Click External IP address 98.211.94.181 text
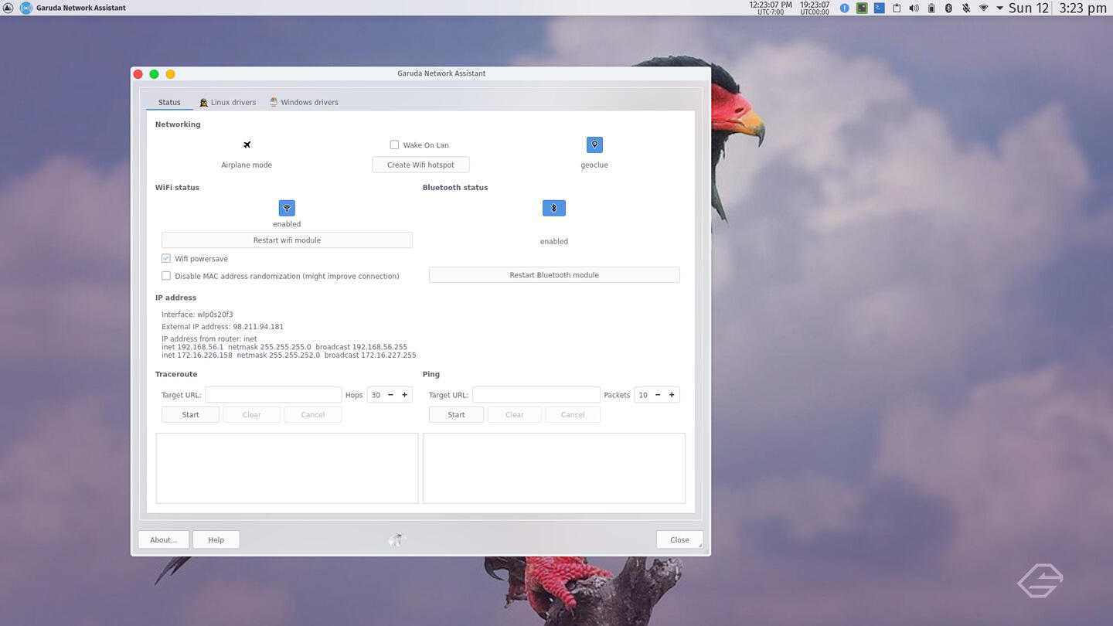1113x626 pixels. [x=223, y=327]
